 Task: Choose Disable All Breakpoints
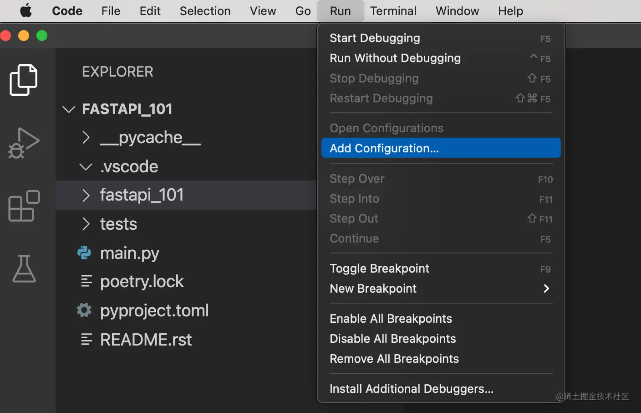pos(441,339)
